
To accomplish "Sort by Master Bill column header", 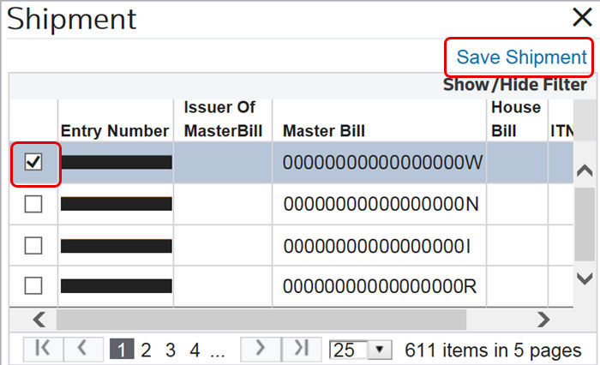I will tap(324, 131).
